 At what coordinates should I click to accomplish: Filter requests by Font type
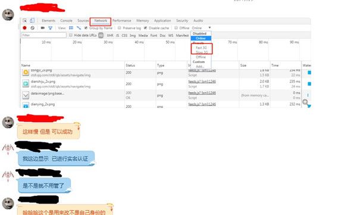point(154,35)
